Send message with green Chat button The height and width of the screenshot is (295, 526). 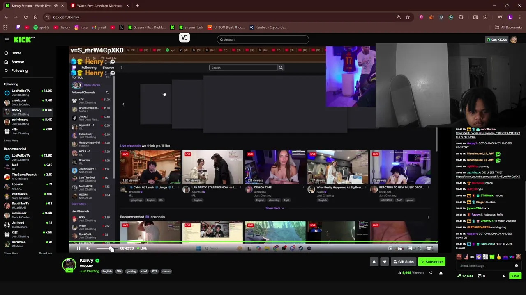coord(515,276)
